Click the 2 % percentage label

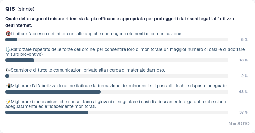(x=244, y=76)
